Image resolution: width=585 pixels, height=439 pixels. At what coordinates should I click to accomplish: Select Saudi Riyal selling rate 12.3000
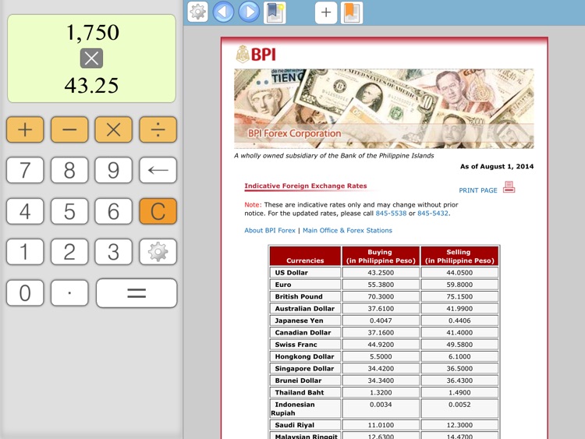point(459,425)
